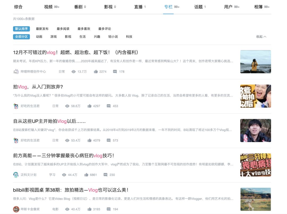Click the like thumb icon showing 3193

89,209
